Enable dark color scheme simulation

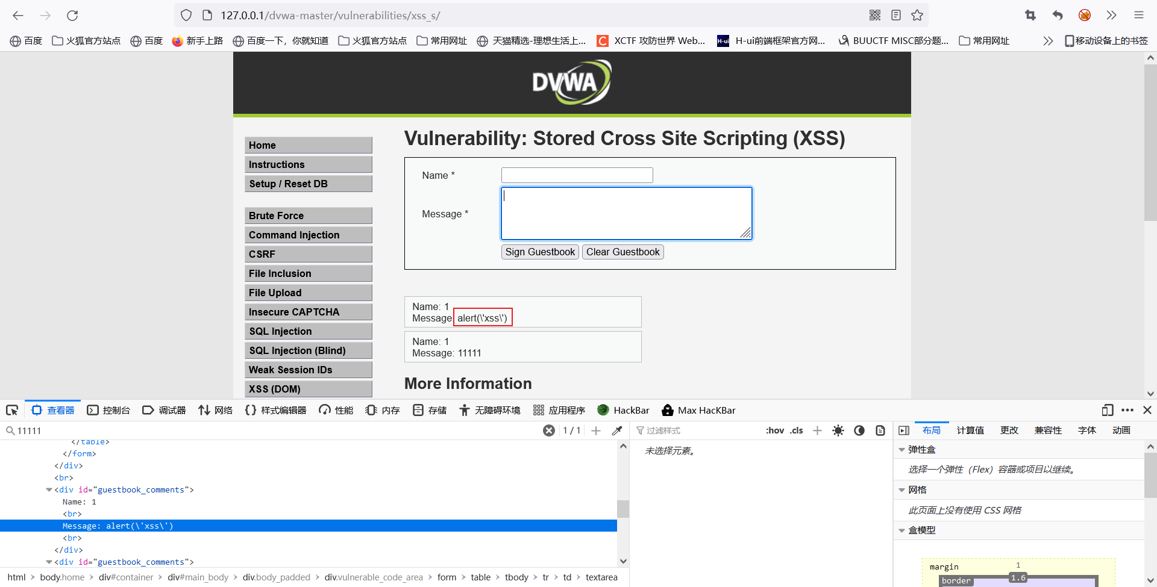(859, 430)
